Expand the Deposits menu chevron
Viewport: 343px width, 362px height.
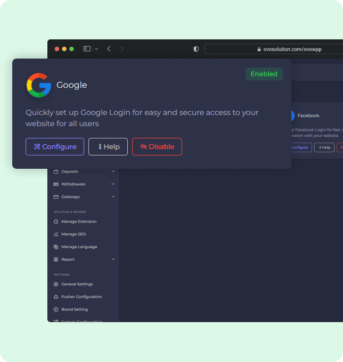113,171
